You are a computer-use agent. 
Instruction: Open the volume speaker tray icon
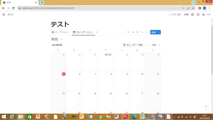click(182, 117)
